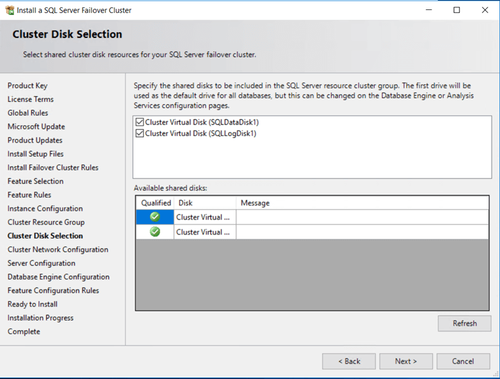500x379 pixels.
Task: Uncheck the SQLLogDisk1 cluster disk checkbox
Action: 139,133
